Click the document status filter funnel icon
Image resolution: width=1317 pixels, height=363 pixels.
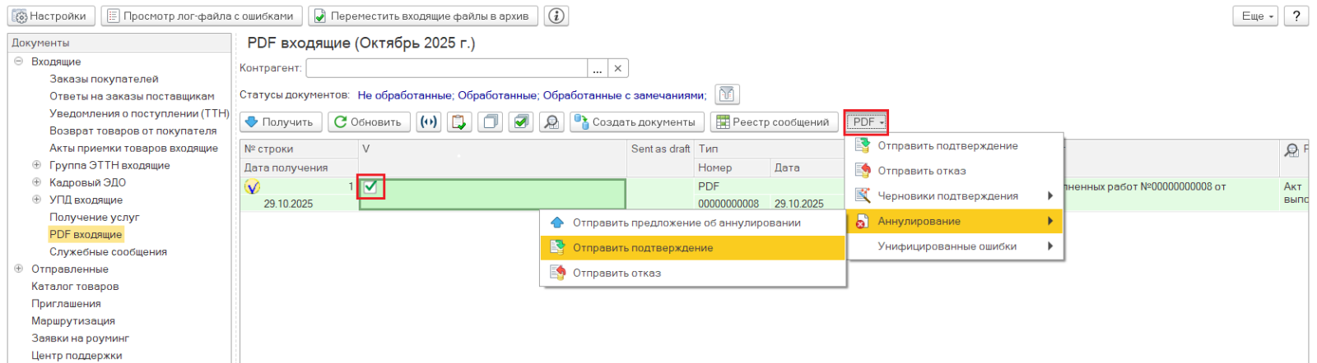(727, 94)
